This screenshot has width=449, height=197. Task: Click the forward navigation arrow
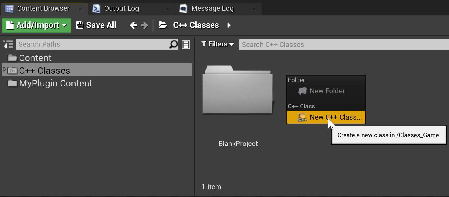(144, 25)
